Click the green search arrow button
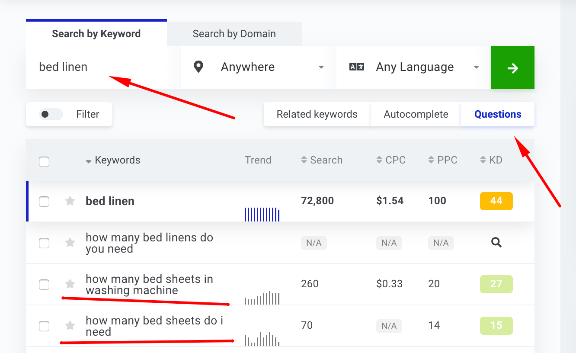 pyautogui.click(x=512, y=67)
